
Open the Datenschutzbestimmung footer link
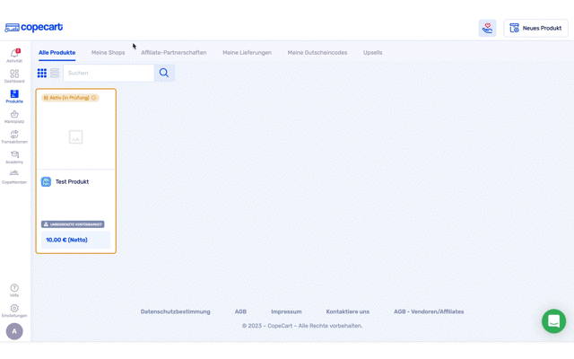(x=175, y=311)
